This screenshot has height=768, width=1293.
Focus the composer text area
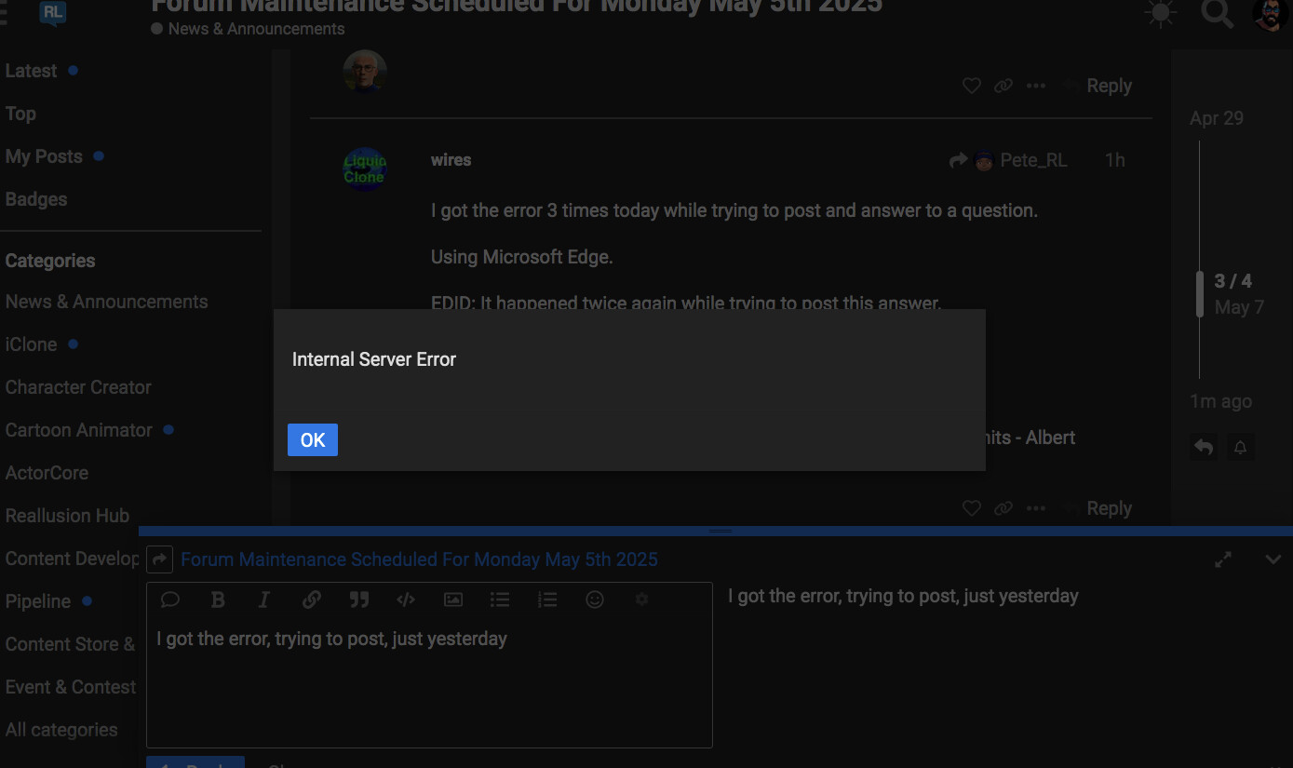(429, 682)
